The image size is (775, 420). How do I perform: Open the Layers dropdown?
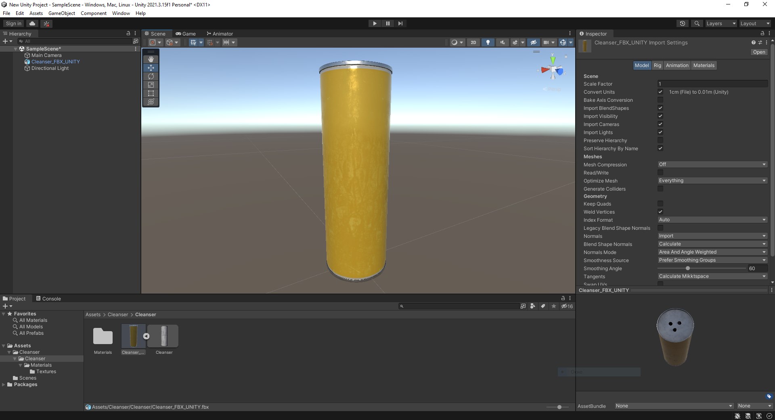721,23
